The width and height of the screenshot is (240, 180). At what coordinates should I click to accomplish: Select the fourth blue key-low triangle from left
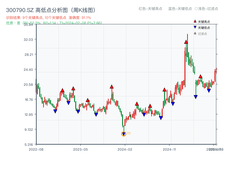pos(96,115)
